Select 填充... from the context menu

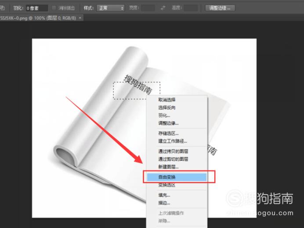click(x=177, y=195)
